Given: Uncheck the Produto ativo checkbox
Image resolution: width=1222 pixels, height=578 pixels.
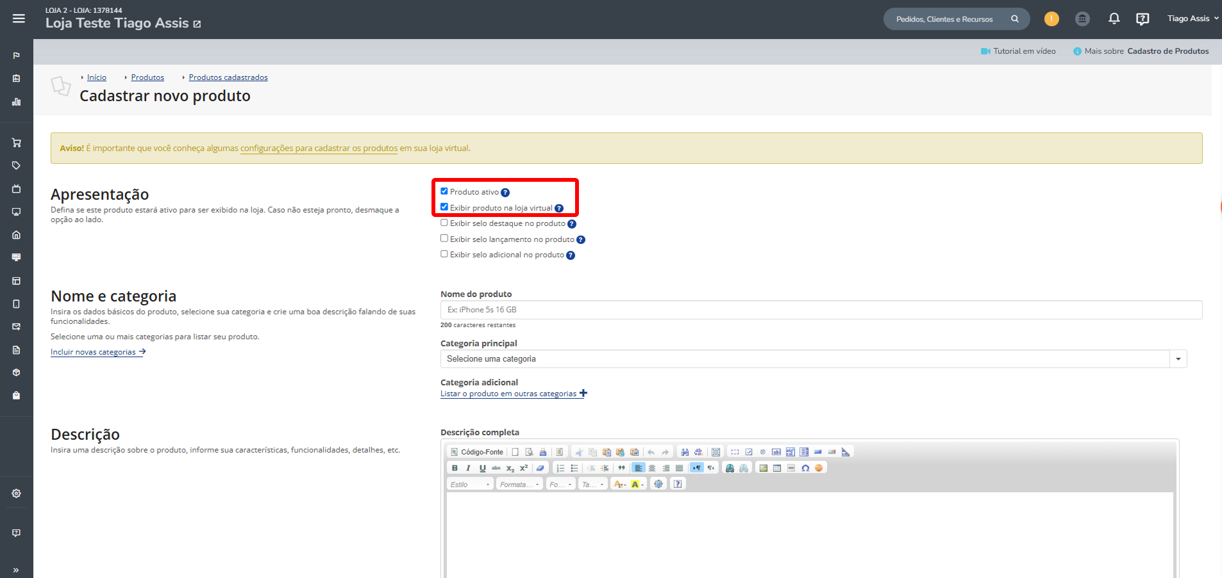Looking at the screenshot, I should (444, 191).
